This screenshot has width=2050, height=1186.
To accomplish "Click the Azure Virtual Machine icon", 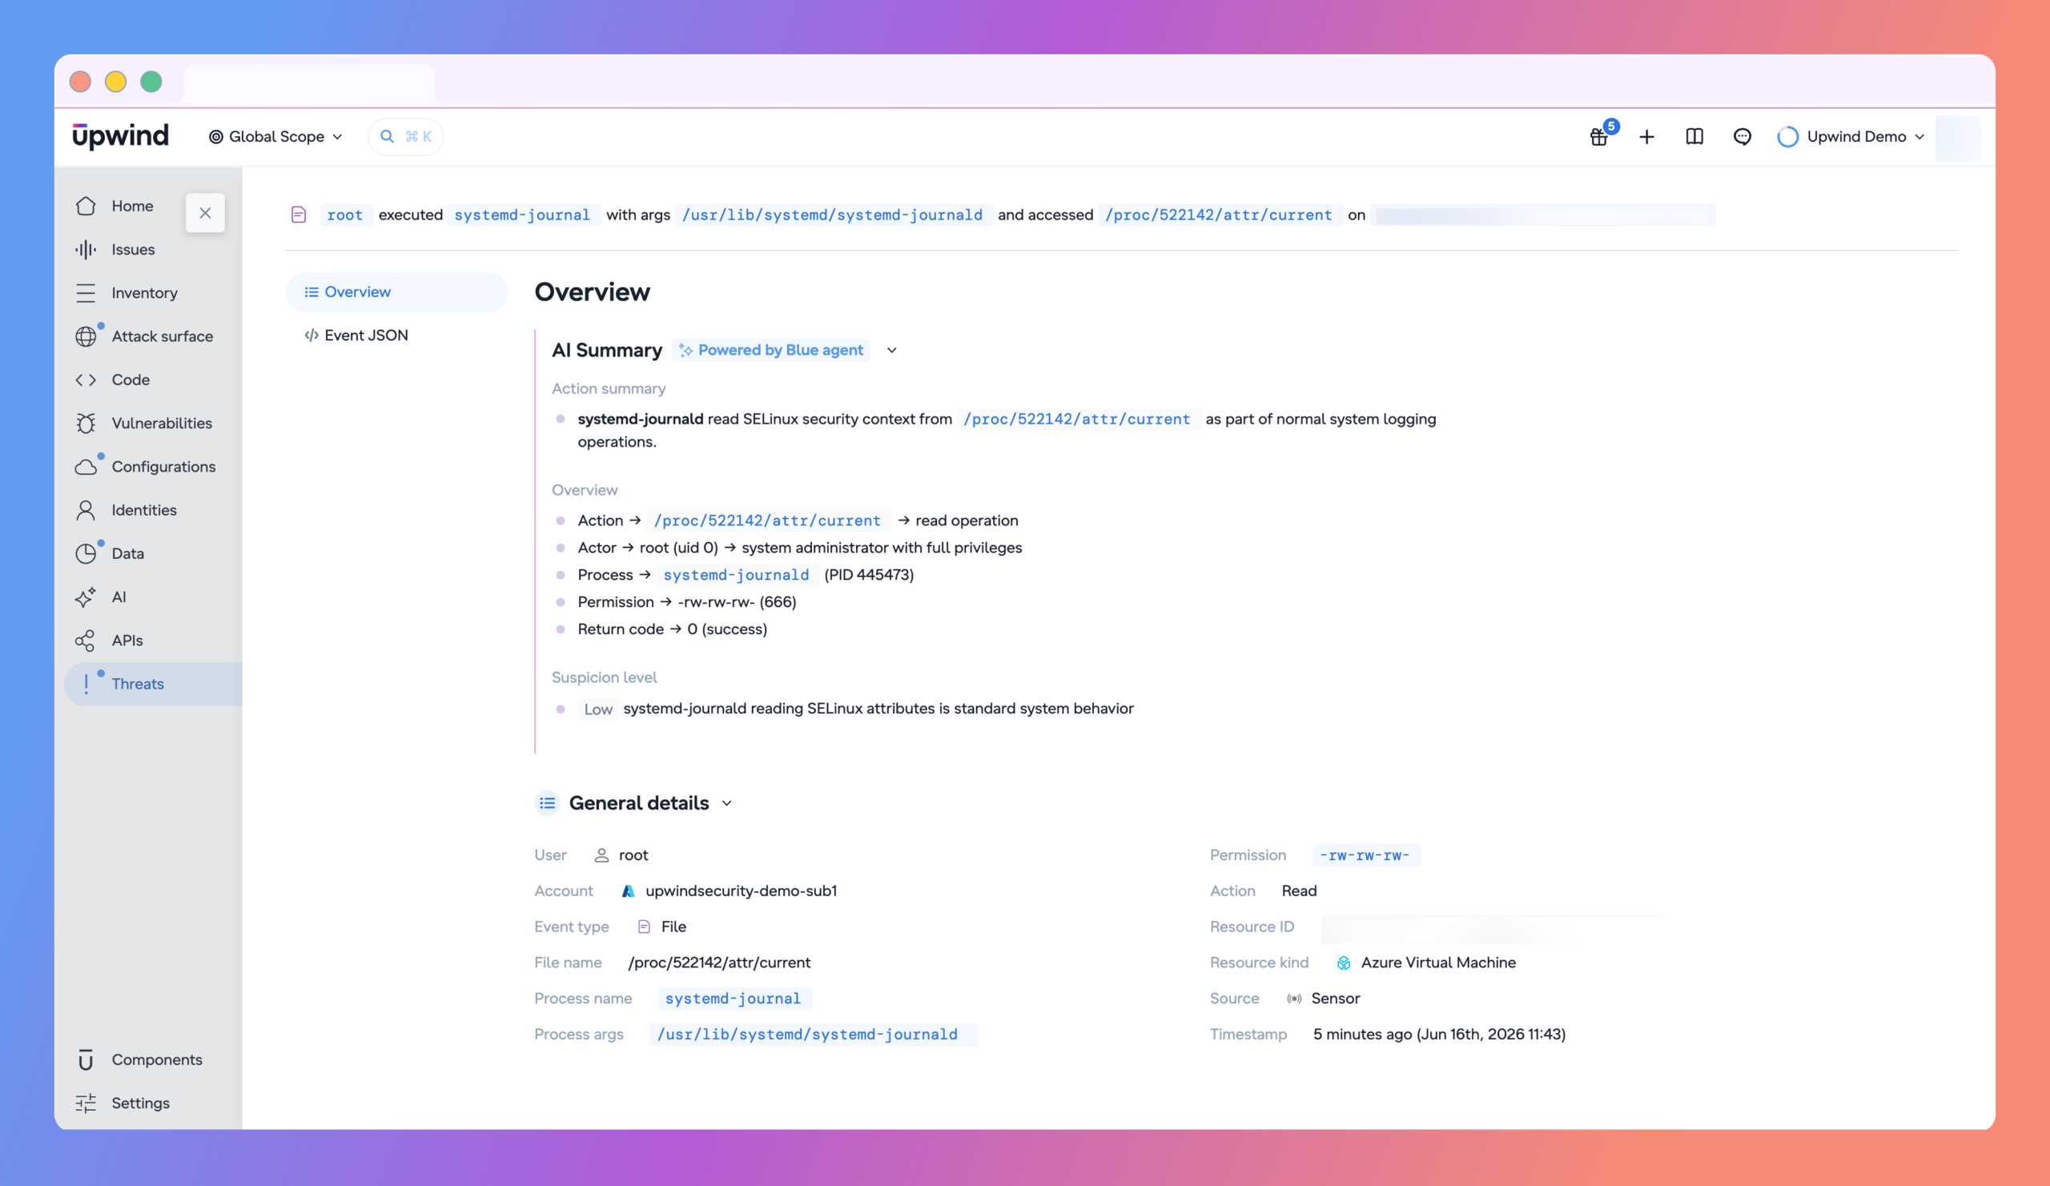I will click(1344, 963).
